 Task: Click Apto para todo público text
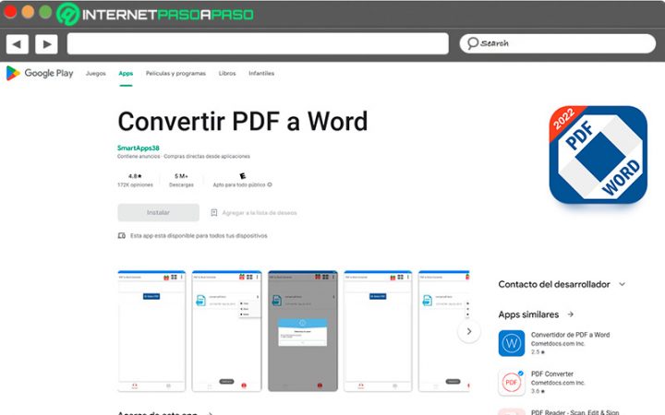(239, 184)
